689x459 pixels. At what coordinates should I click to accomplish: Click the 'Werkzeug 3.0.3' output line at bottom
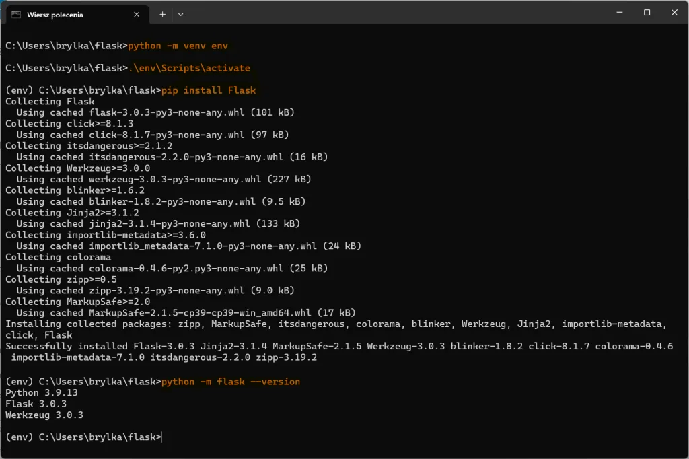44,415
